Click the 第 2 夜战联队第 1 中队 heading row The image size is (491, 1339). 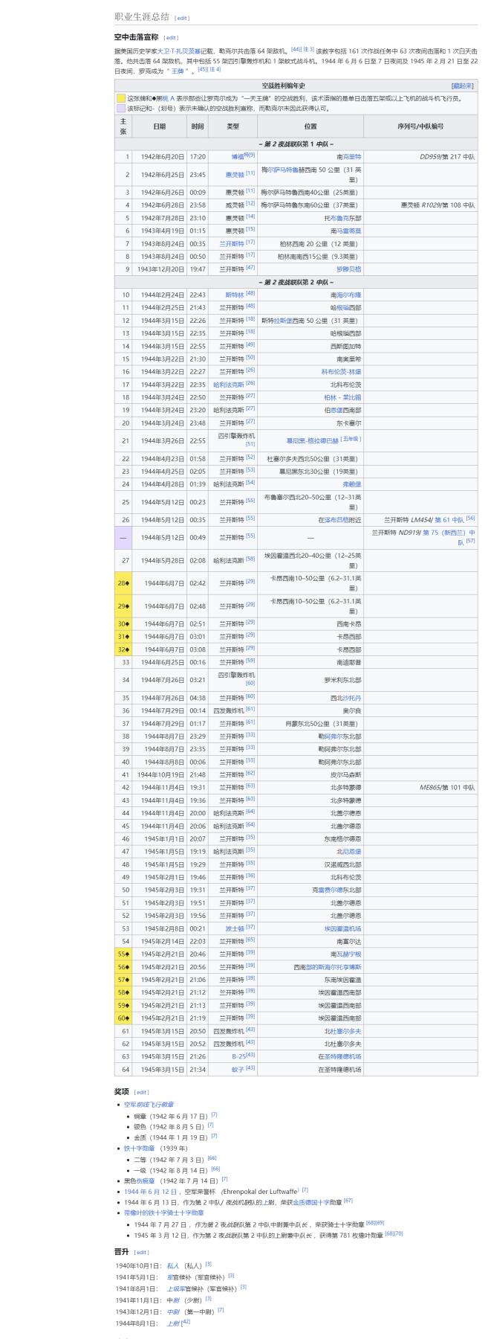point(296,144)
